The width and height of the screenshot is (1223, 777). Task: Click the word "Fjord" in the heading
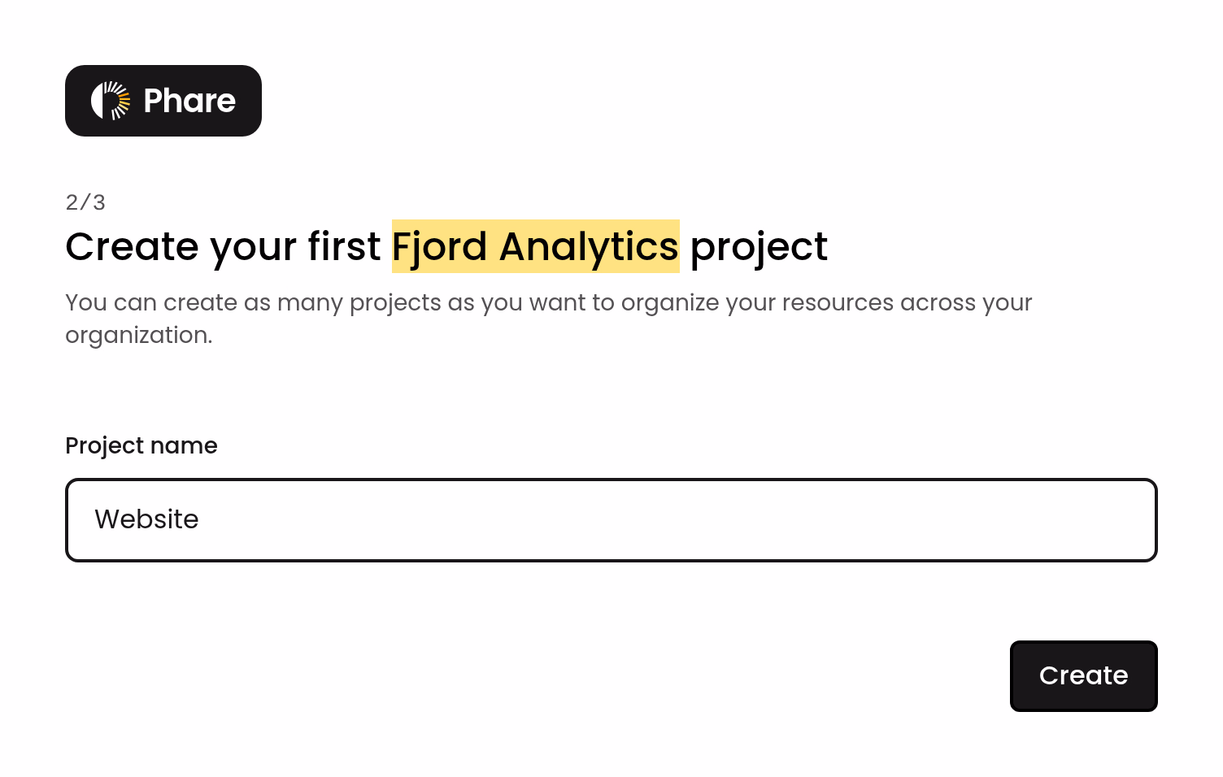click(x=440, y=248)
